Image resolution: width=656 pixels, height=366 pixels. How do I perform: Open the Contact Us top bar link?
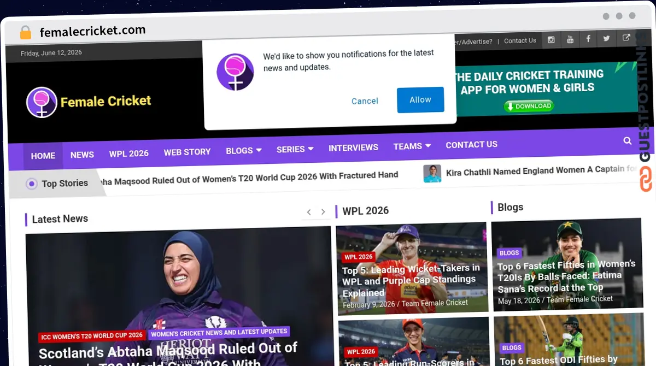[520, 40]
